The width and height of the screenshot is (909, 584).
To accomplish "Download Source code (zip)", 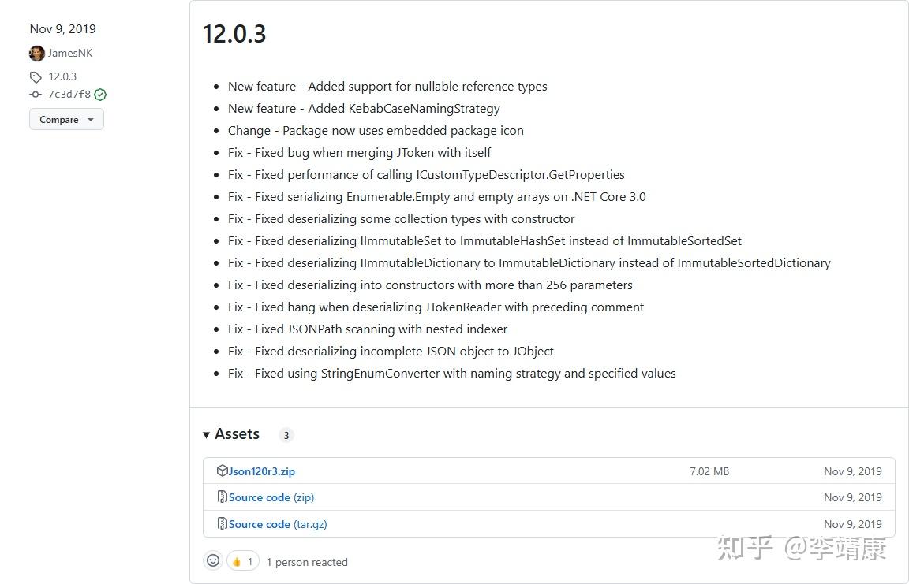I will pyautogui.click(x=271, y=497).
